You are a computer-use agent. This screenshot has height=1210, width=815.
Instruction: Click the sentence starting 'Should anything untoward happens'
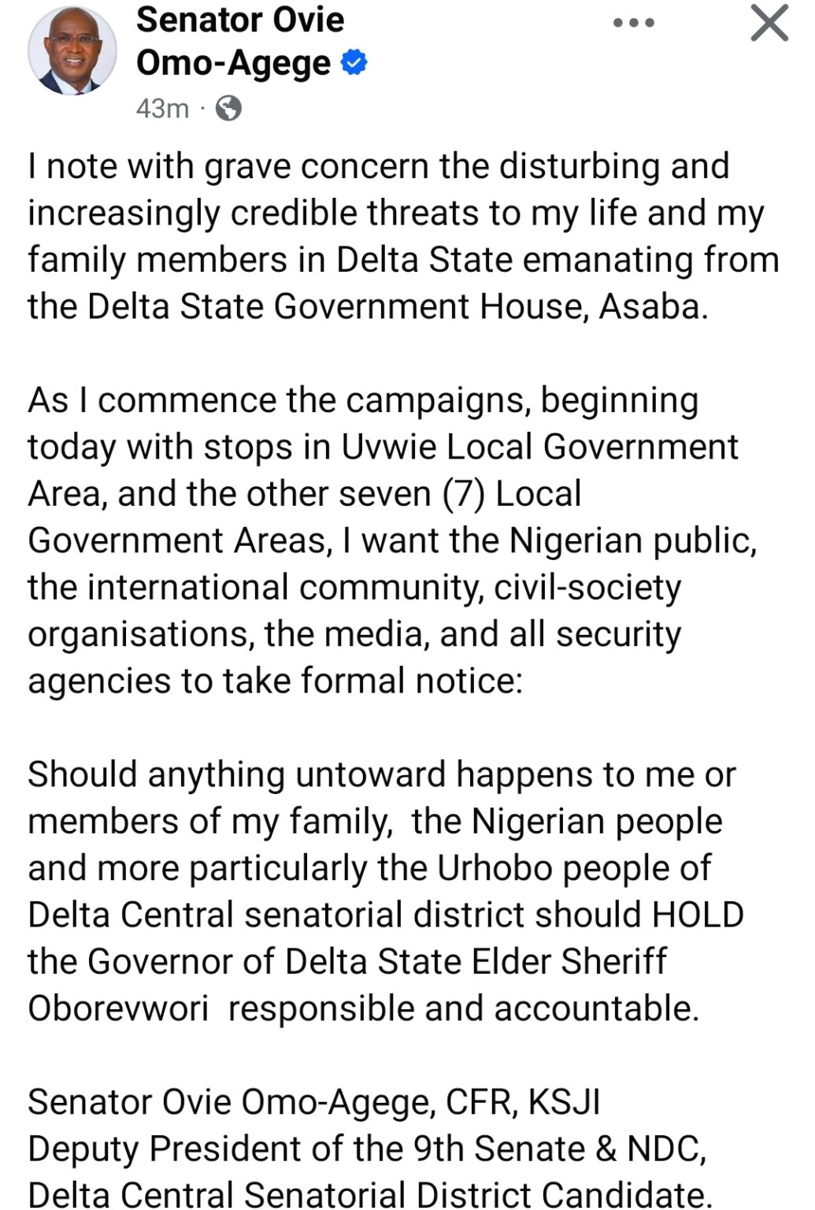tap(386, 891)
